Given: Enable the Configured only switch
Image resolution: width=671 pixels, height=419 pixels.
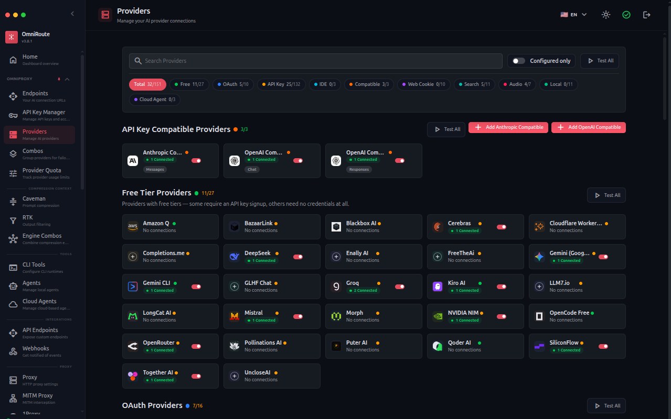Looking at the screenshot, I should pos(519,61).
